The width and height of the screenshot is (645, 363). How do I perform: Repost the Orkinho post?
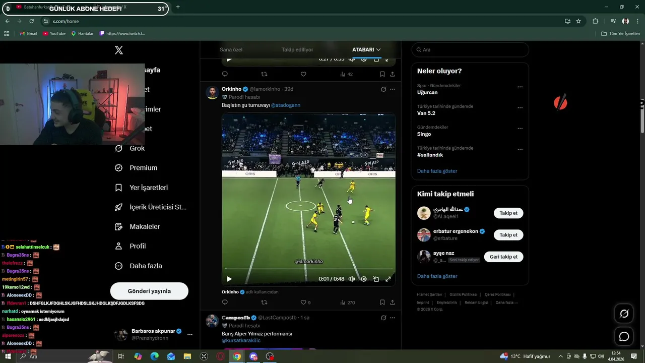click(x=264, y=302)
